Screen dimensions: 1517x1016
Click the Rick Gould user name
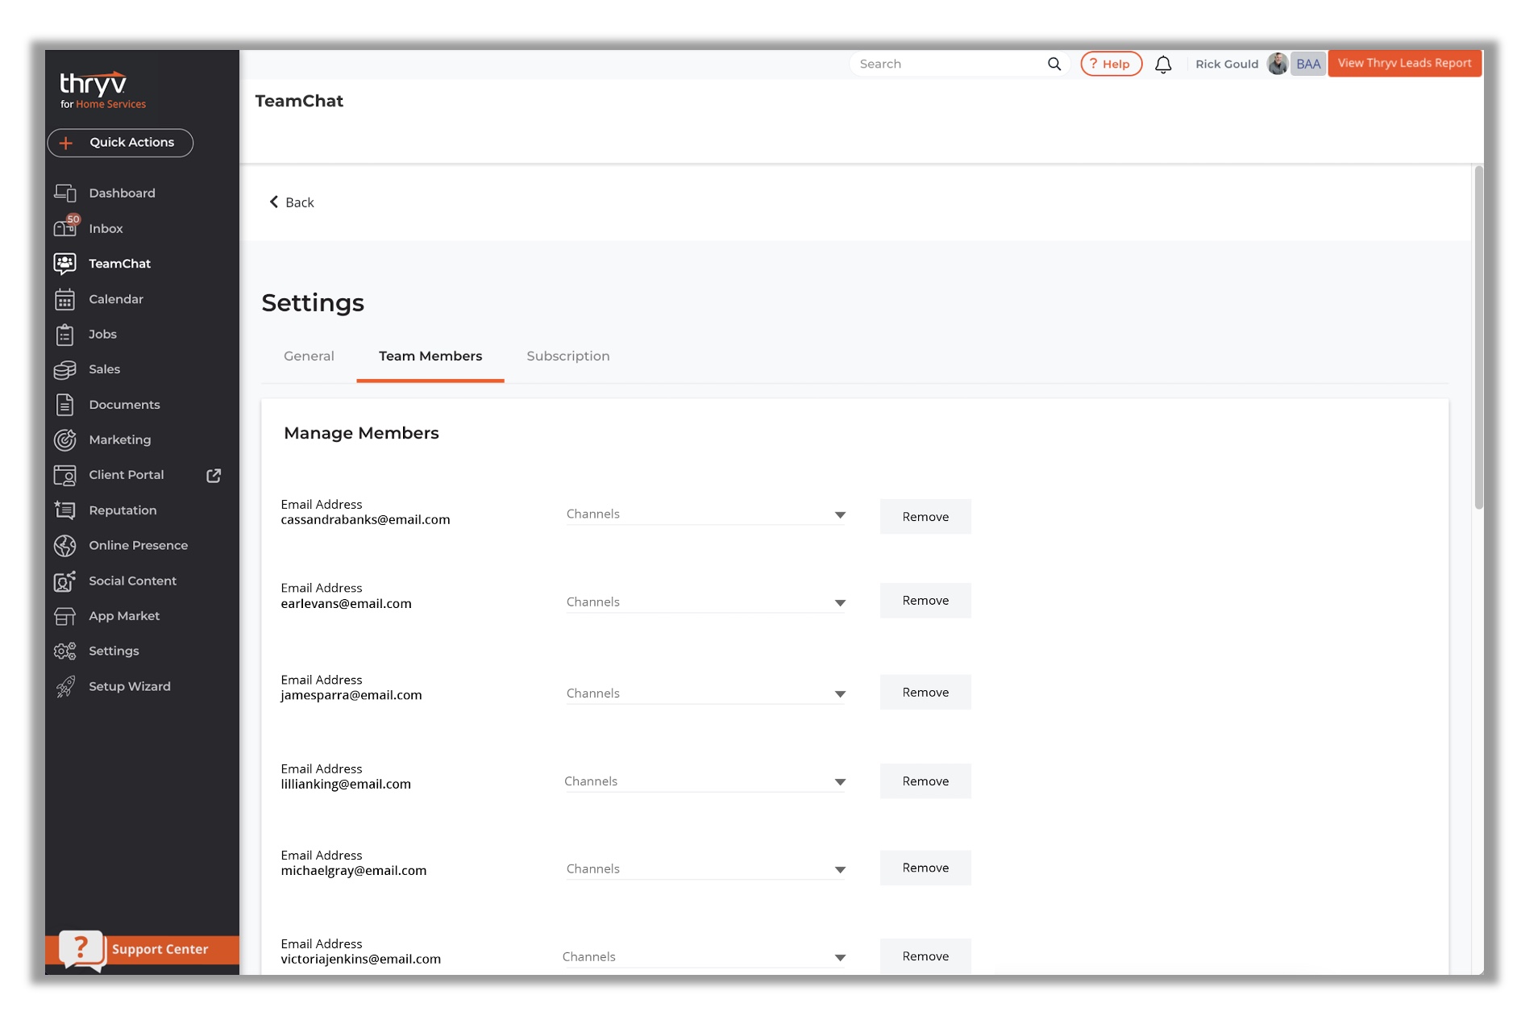point(1227,65)
